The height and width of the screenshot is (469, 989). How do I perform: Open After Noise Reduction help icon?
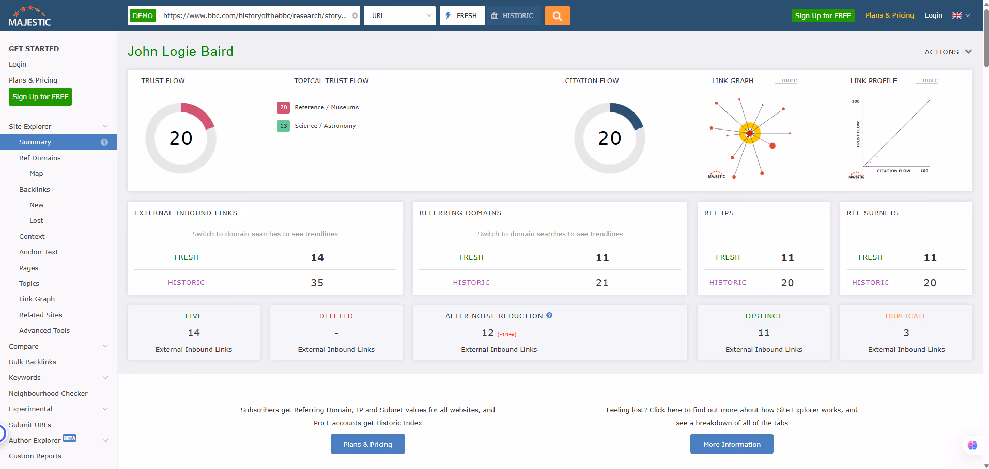tap(549, 315)
